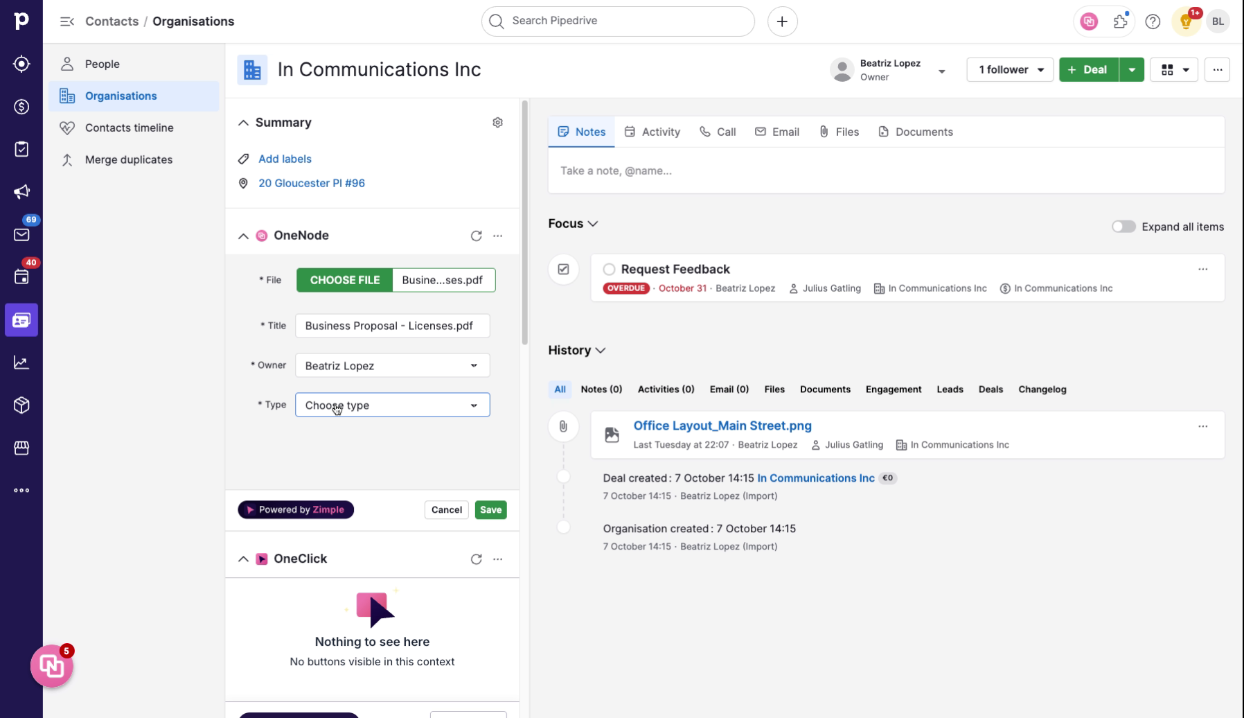The width and height of the screenshot is (1244, 718).
Task: Filter history by Notes (0)
Action: 601,389
